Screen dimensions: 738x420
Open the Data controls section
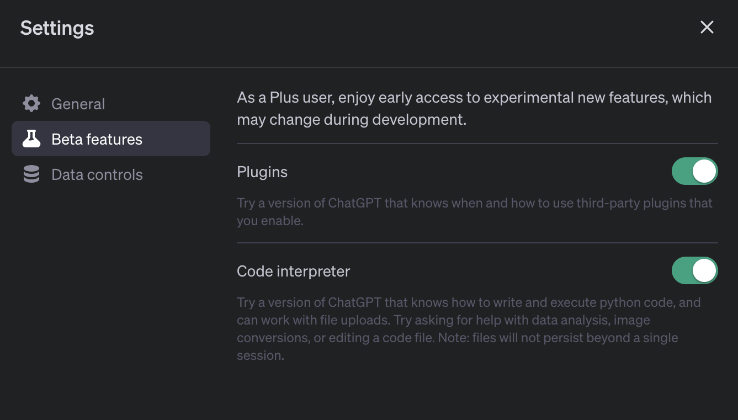coord(97,174)
